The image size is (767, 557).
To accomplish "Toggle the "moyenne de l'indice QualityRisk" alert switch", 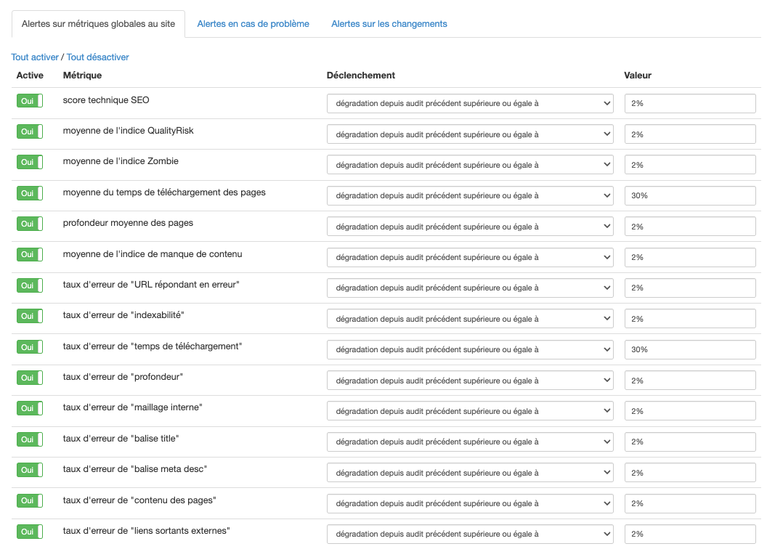I will (29, 131).
